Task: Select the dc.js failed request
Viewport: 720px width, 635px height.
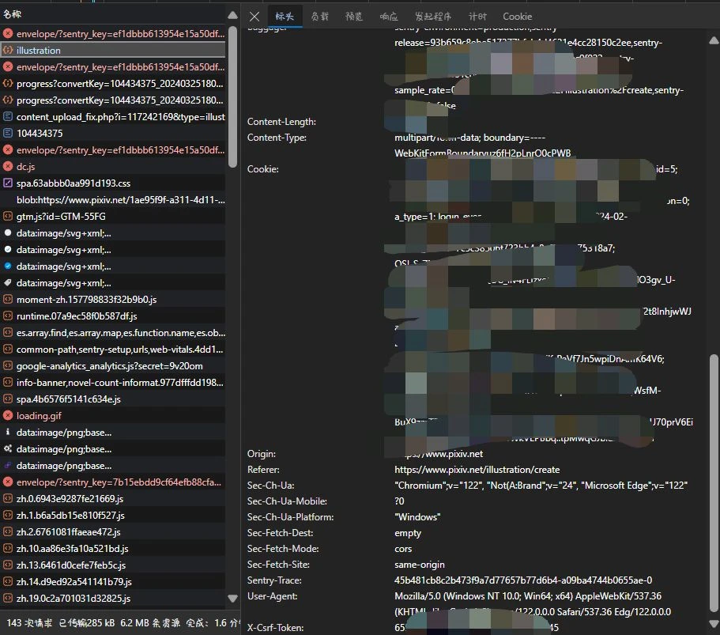Action: [113, 166]
